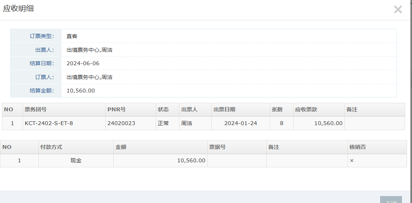
Task: Select the 现金 payment method cell
Action: [76, 160]
